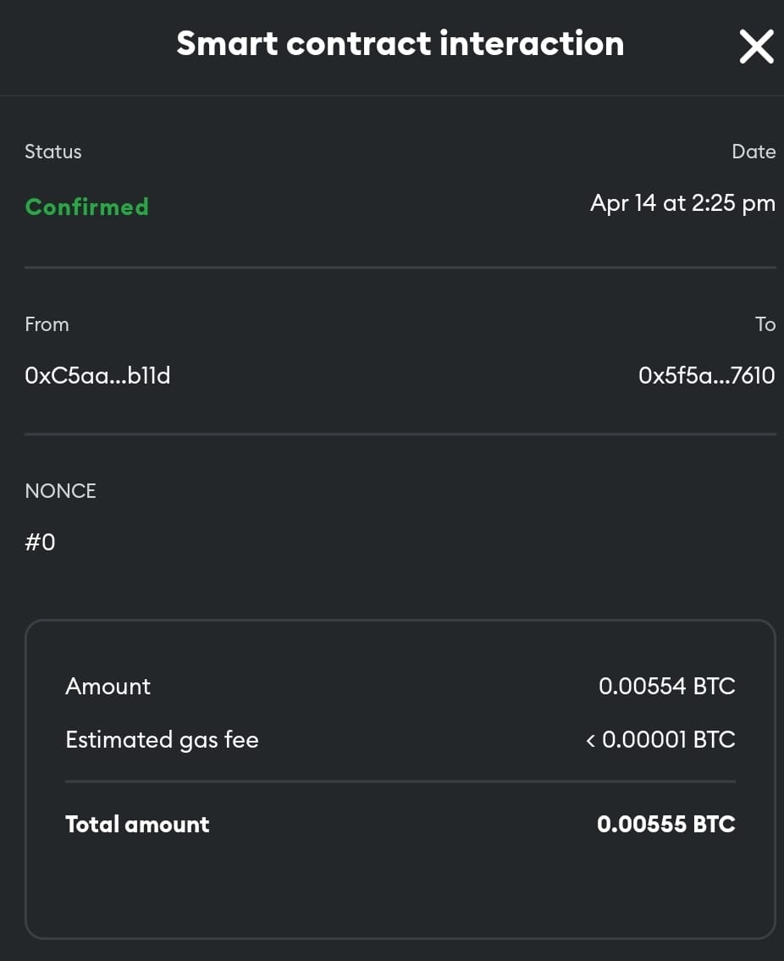Click the To label
The width and height of the screenshot is (784, 961).
[765, 324]
